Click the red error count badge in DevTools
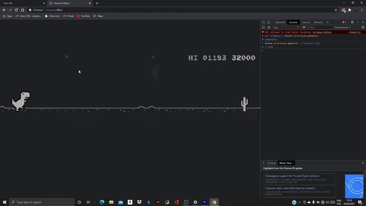The image size is (366, 206). coord(344,22)
